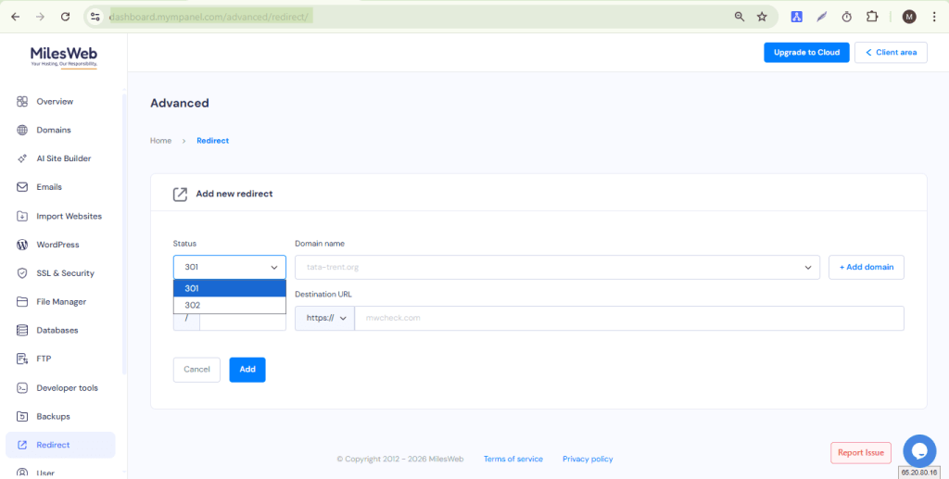Open the Extensions puzzle icon
Viewport: 949px width, 479px height.
pos(872,17)
